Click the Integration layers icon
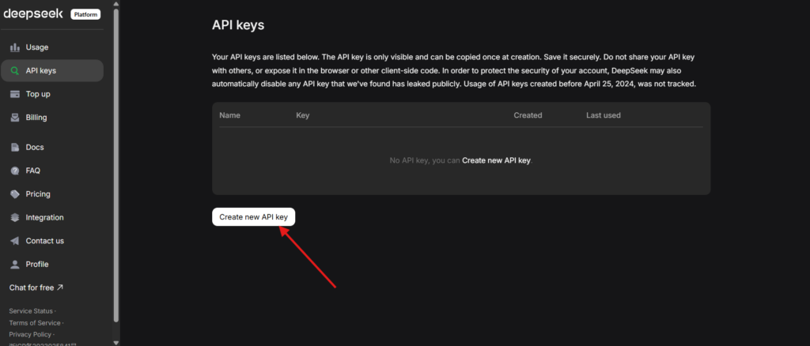Viewport: 810px width, 346px height. [15, 217]
